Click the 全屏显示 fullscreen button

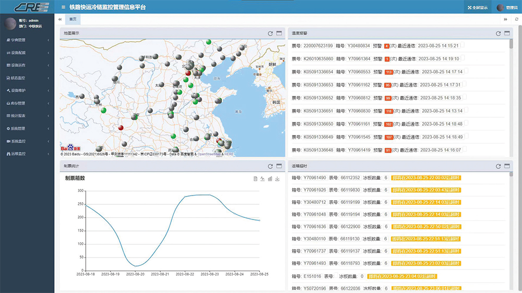point(478,7)
